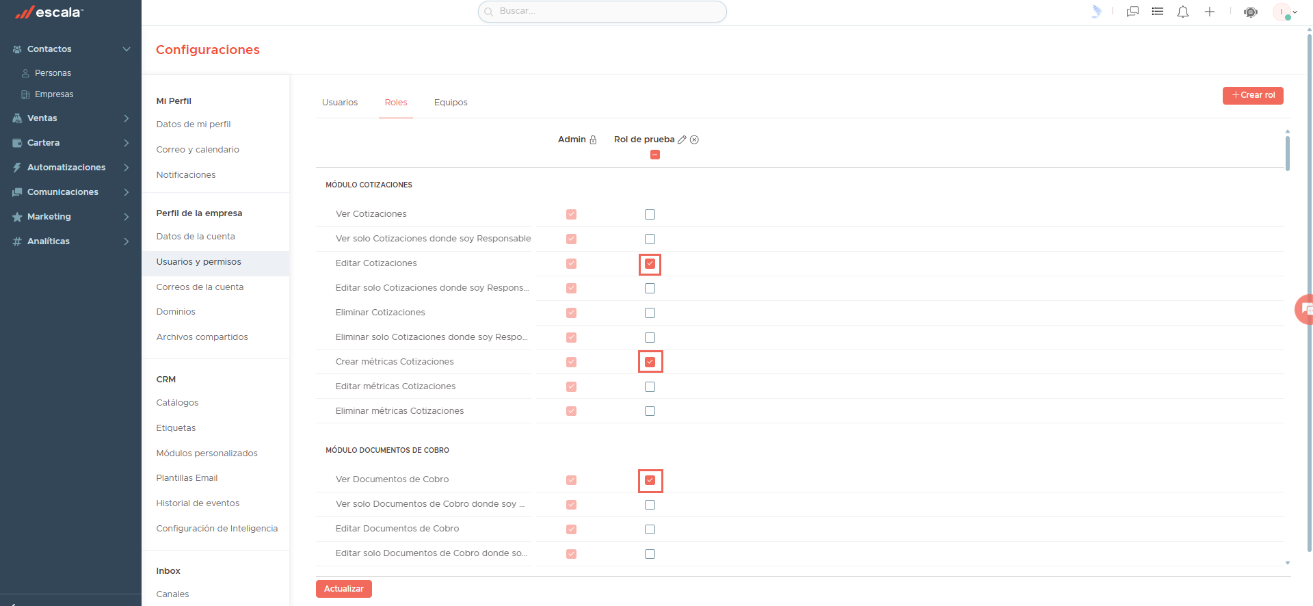The width and height of the screenshot is (1313, 606).
Task: Click the Empresas building icon
Action: 25,94
